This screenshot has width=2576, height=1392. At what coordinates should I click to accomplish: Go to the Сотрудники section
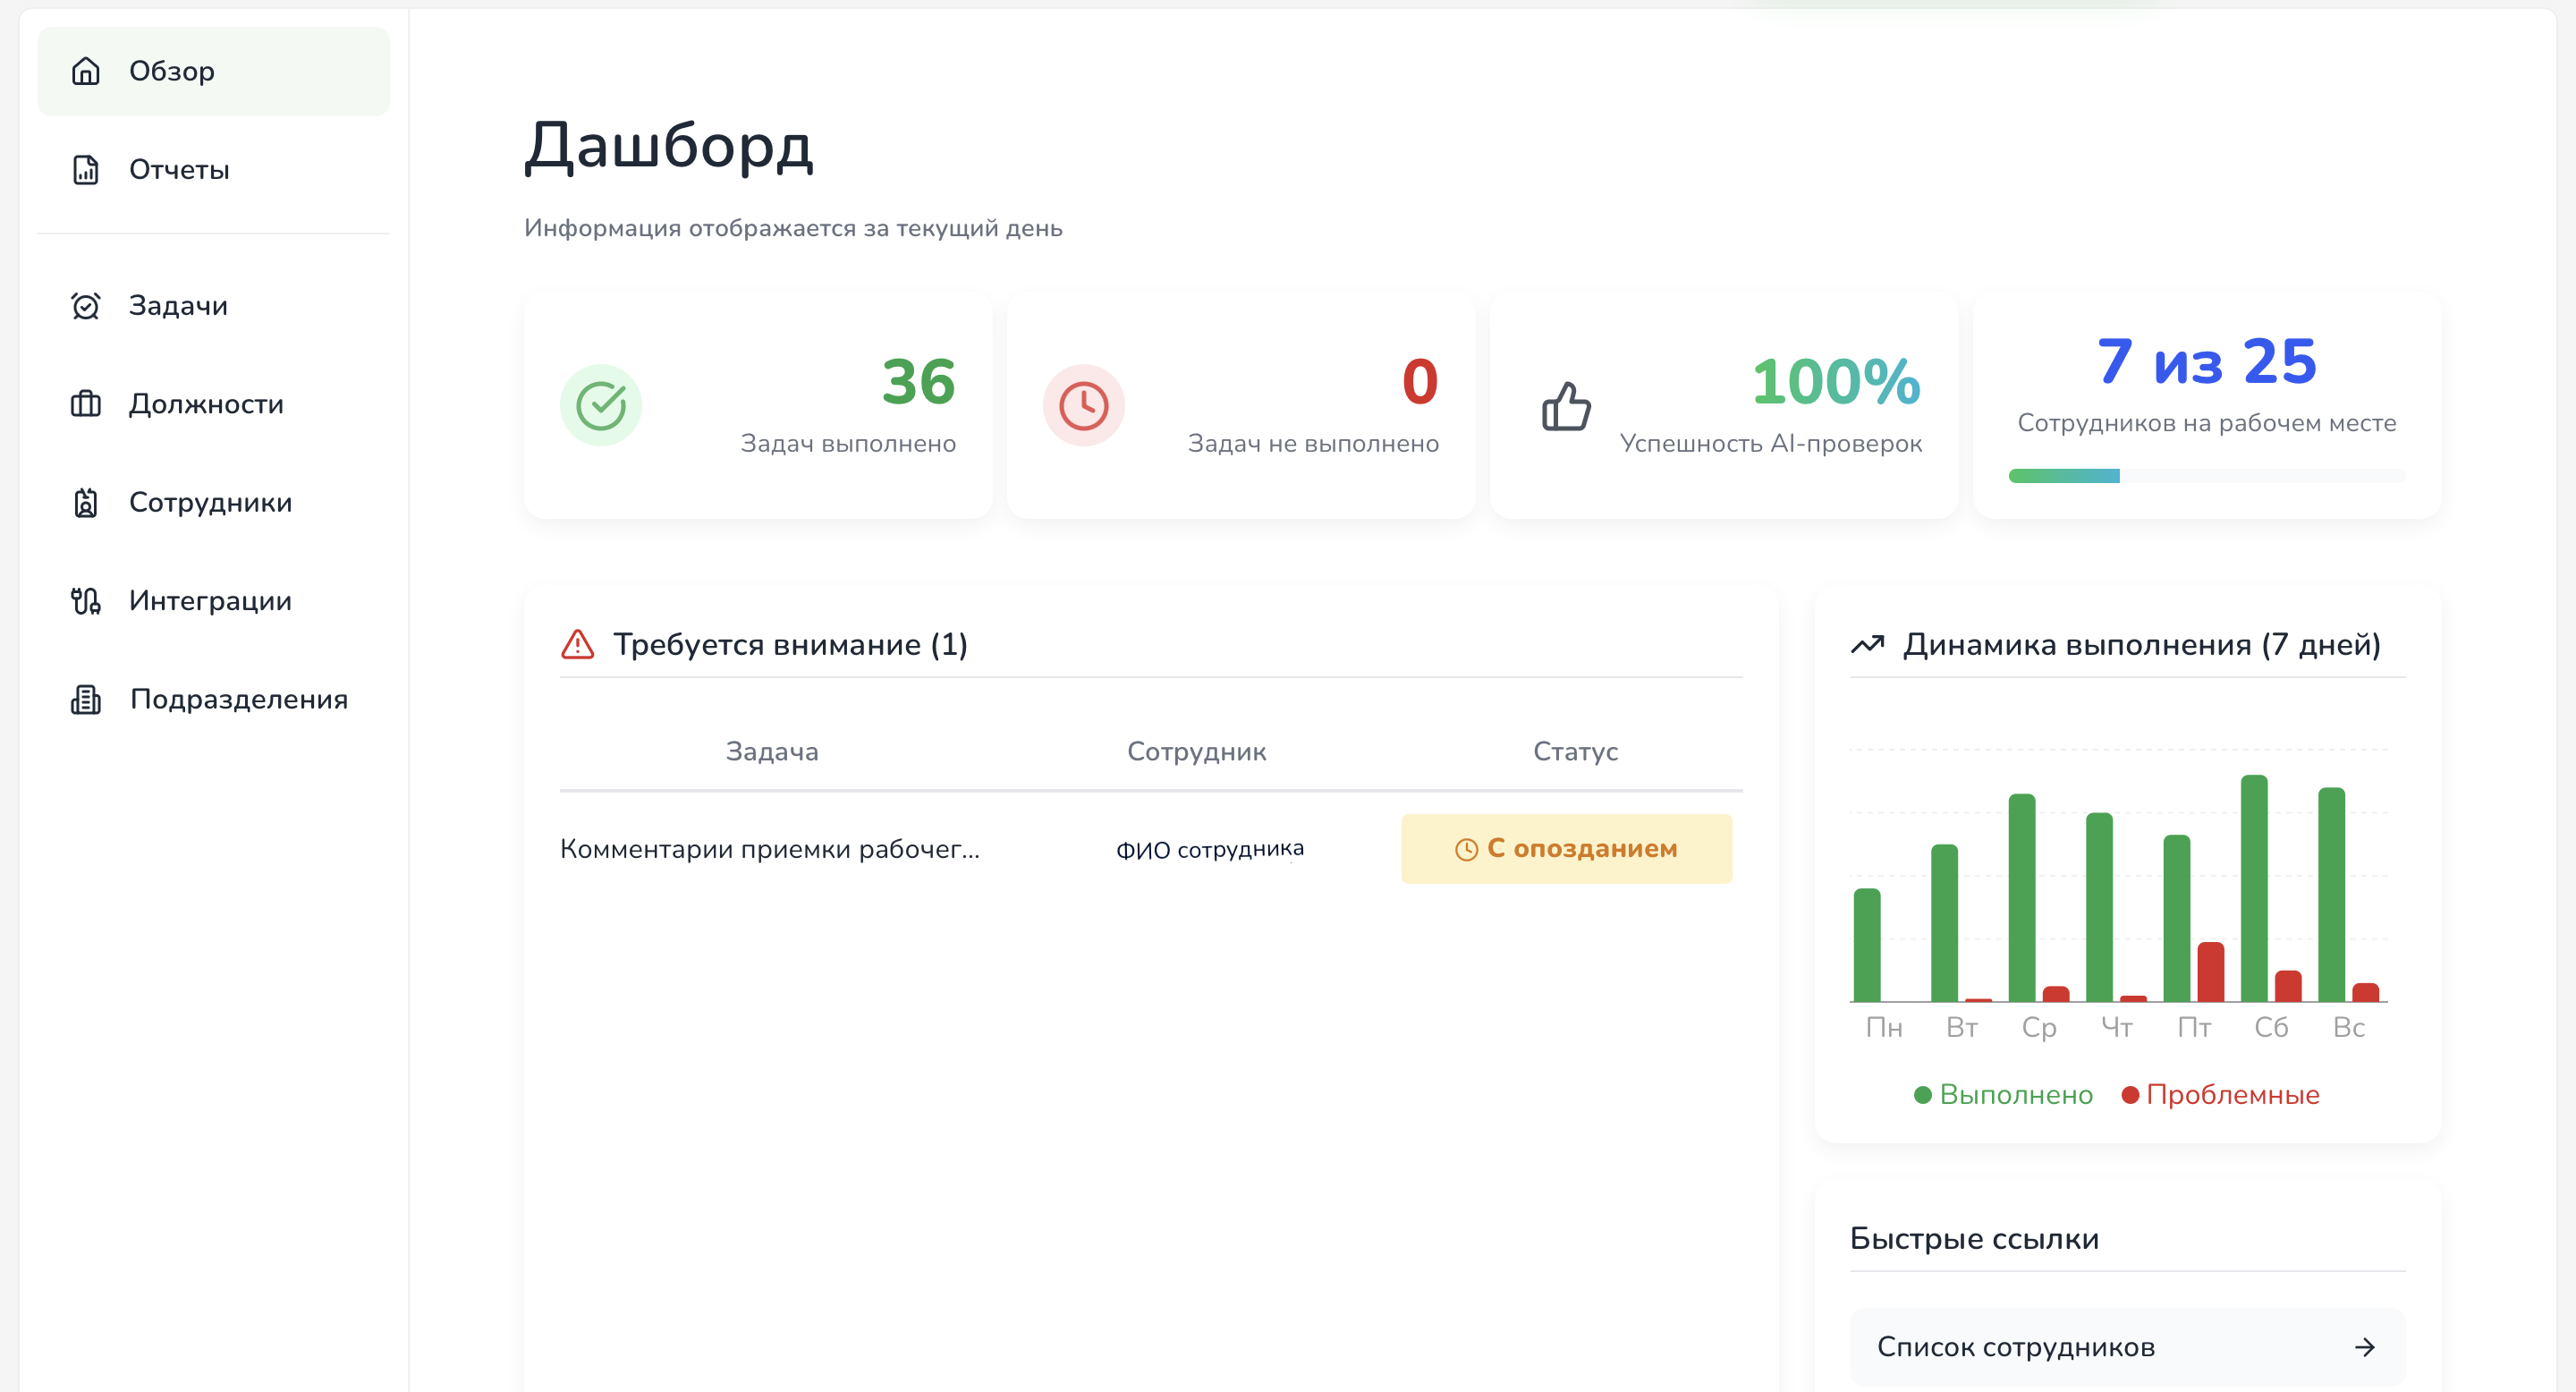point(210,502)
